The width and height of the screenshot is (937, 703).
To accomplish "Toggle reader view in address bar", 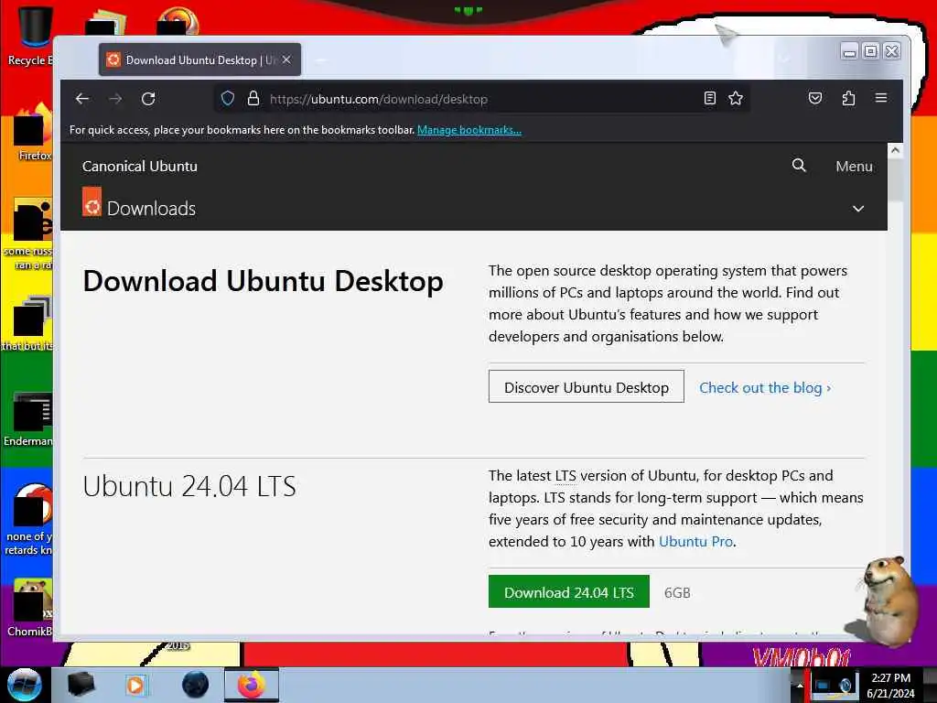I will pos(709,98).
